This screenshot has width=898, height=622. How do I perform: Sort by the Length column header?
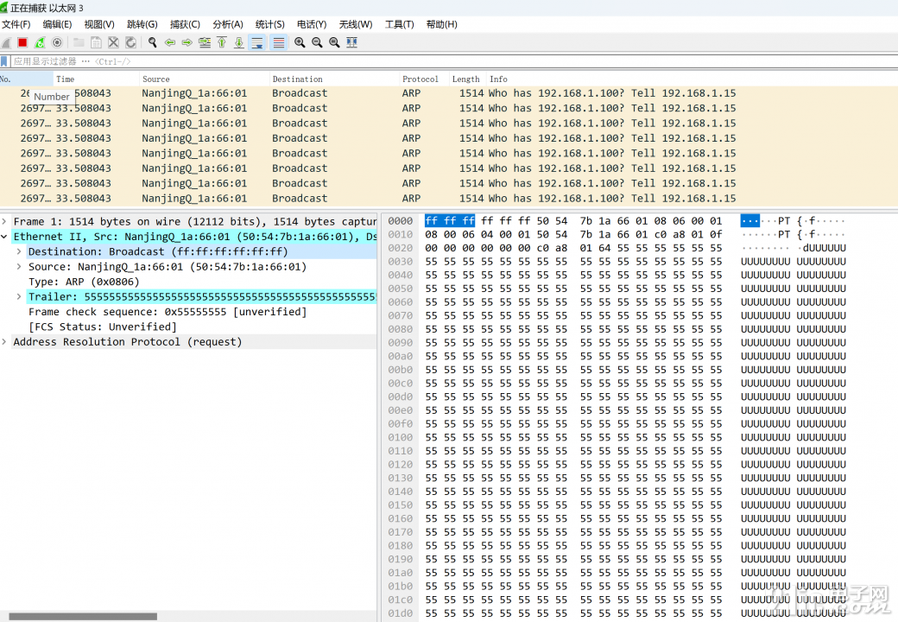click(x=468, y=79)
